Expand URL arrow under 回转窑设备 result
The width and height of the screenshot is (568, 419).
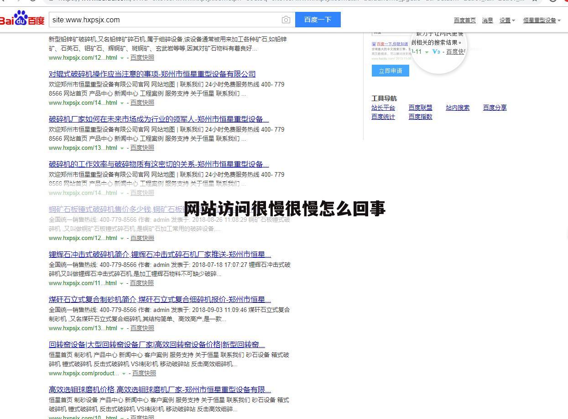(x=124, y=374)
